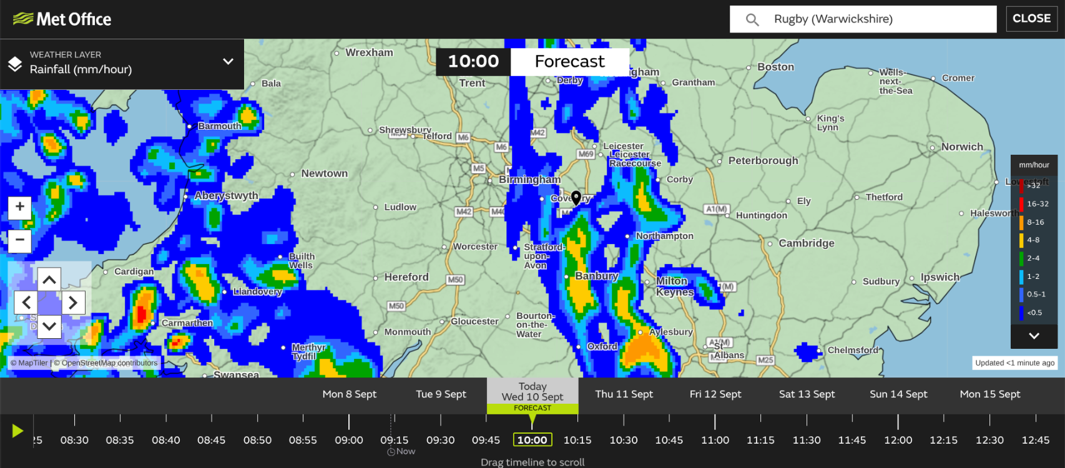Jump to 11:00 on the timeline
1065x468 pixels.
click(x=715, y=440)
